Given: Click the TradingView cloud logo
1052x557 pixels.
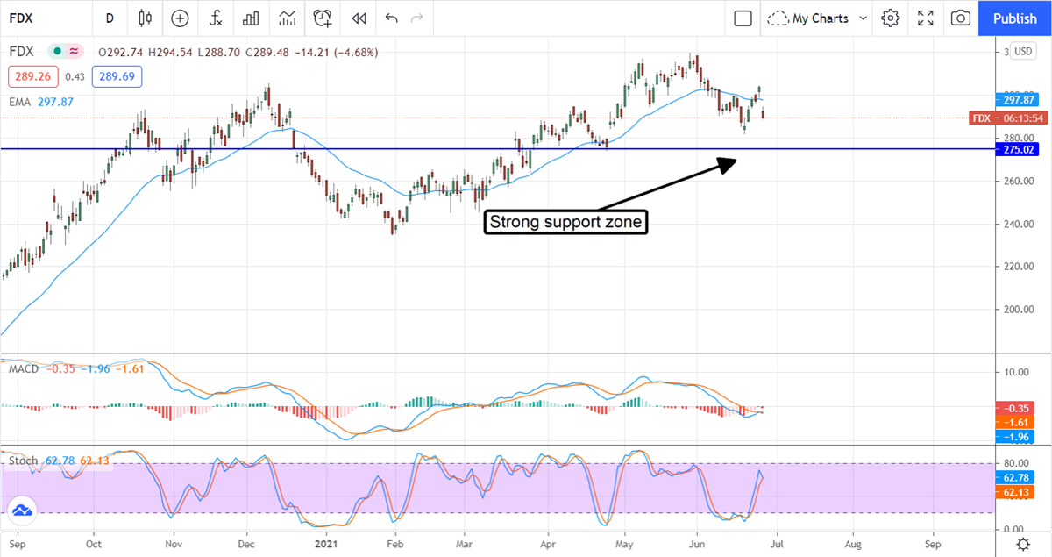Looking at the screenshot, I should tap(22, 510).
